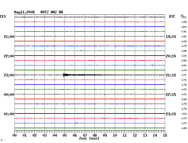Screen dimensions: 188x143
Task: Click minute axis tick label 06
Action: (x=75, y=135)
